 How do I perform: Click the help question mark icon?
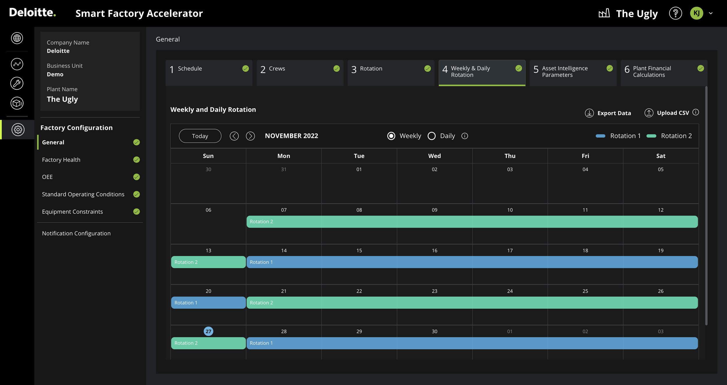675,13
